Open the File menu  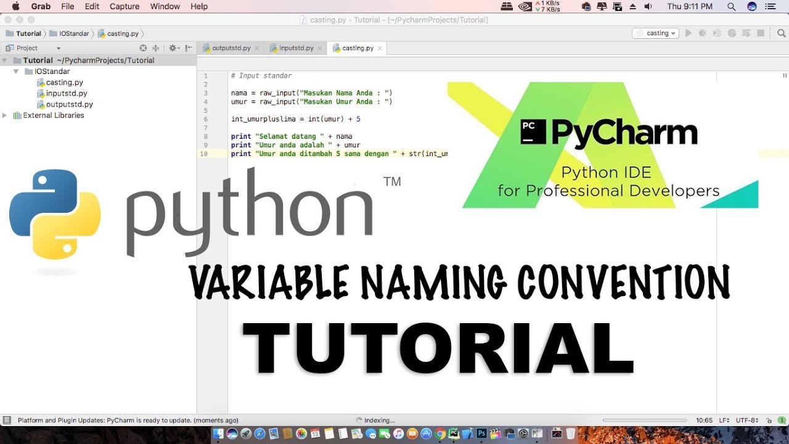point(68,6)
